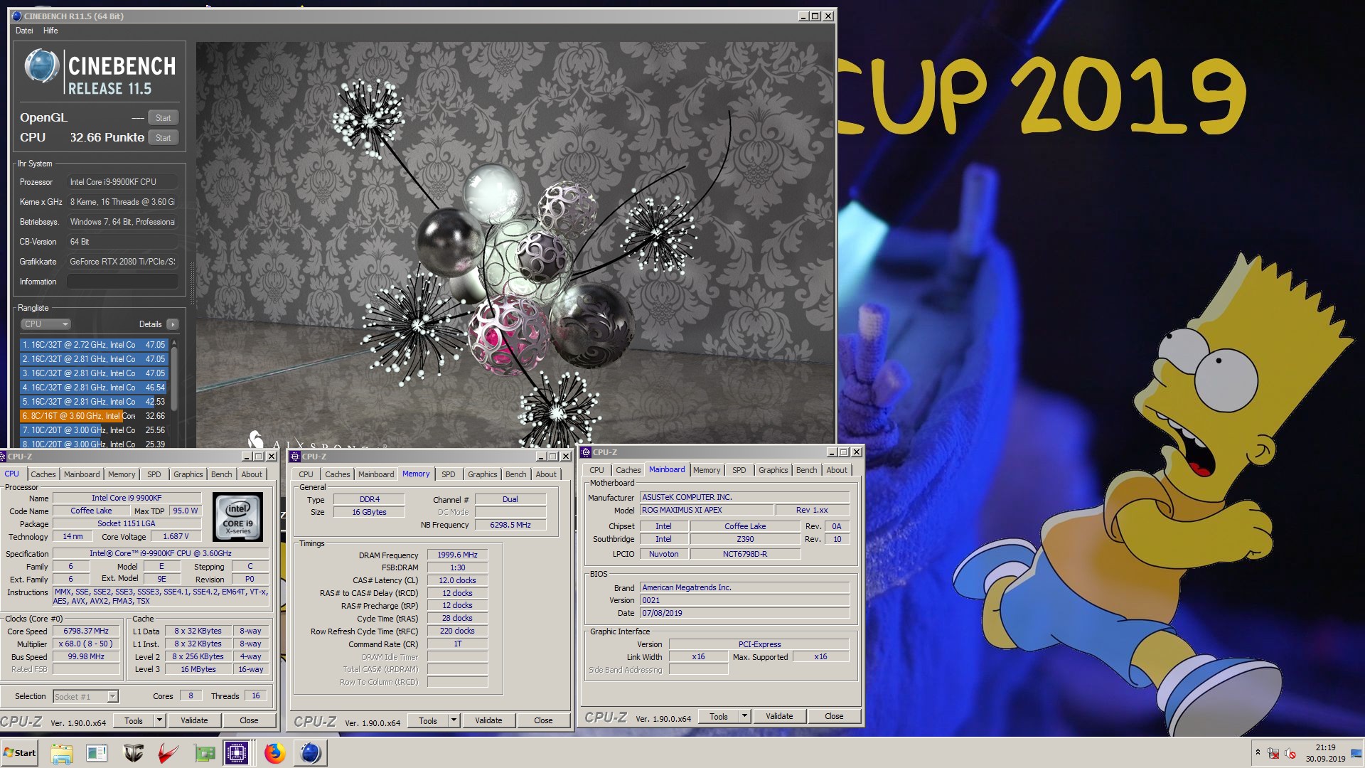Open the Socket #1 selection dropdown
The width and height of the screenshot is (1365, 768).
85,697
